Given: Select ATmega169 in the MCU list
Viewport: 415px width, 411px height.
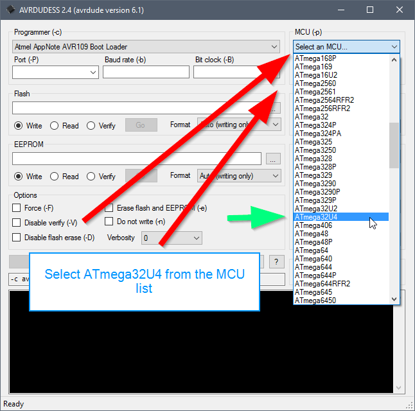Looking at the screenshot, I should tap(341, 67).
